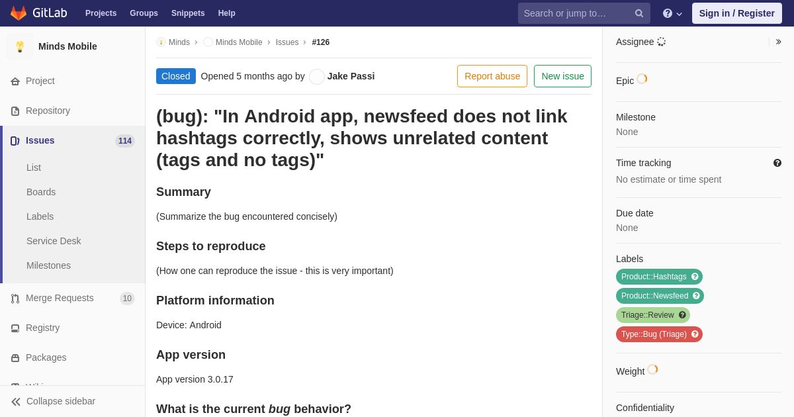Click the #126 breadcrumb link
794x417 pixels.
321,42
